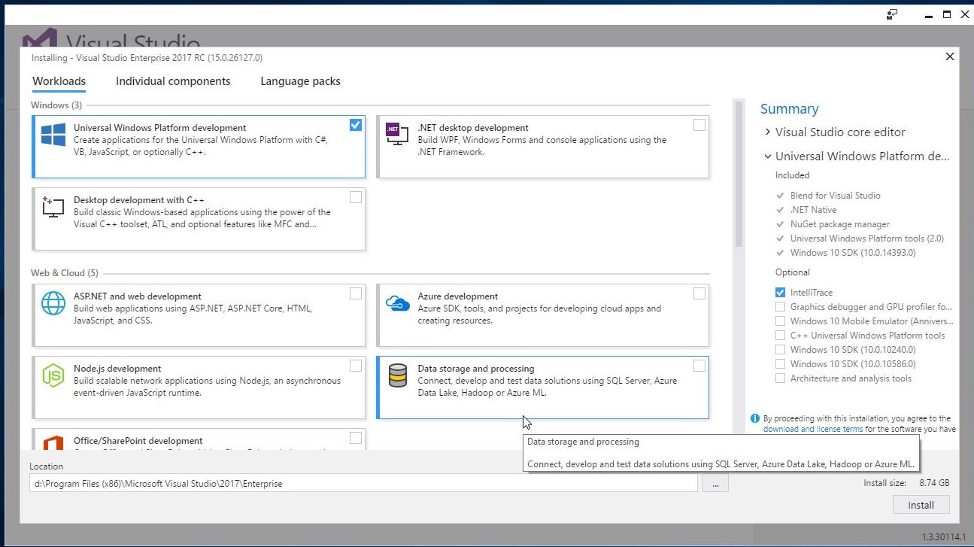
Task: Click .NET Native in the Included list
Action: coord(813,210)
